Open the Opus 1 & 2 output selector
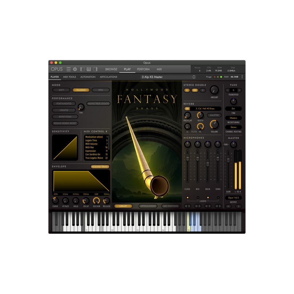The image size is (294, 294). (x=234, y=198)
